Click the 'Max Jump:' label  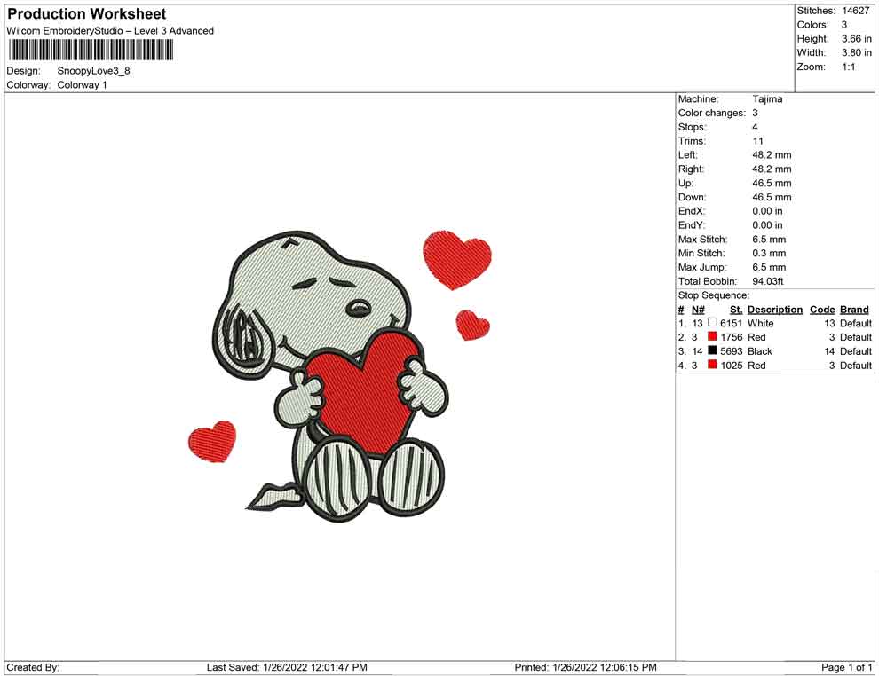tap(702, 267)
